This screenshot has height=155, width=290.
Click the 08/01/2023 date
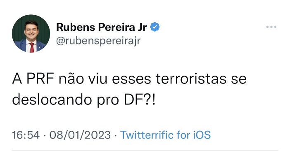point(80,135)
